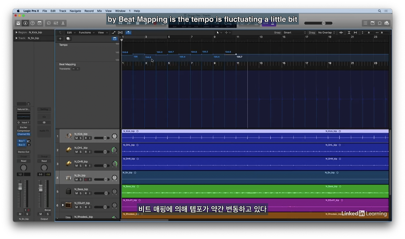Open the Note Pads icon
Image resolution: width=405 pixels, height=239 pixels.
point(372,23)
